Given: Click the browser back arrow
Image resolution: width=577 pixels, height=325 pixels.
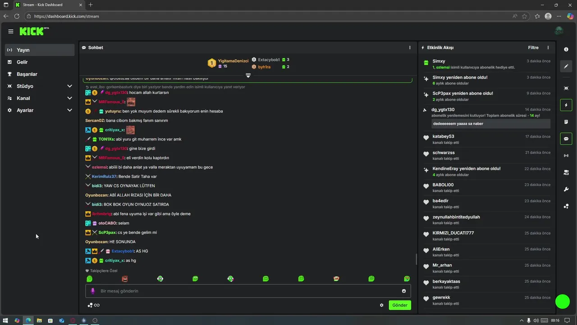Looking at the screenshot, I should [6, 16].
